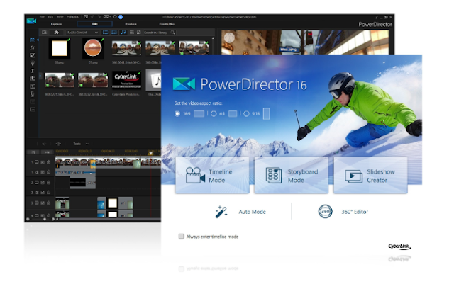Open the Transition Room icon
The image size is (454, 284).
pos(33,79)
